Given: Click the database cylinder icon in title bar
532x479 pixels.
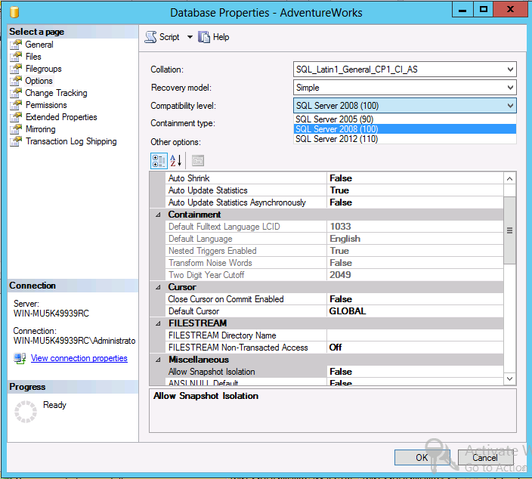Looking at the screenshot, I should (x=14, y=12).
